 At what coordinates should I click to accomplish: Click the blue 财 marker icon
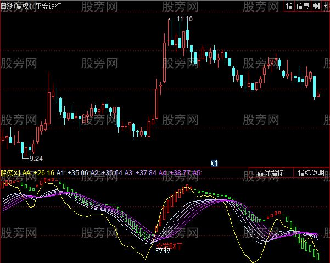click(215, 163)
